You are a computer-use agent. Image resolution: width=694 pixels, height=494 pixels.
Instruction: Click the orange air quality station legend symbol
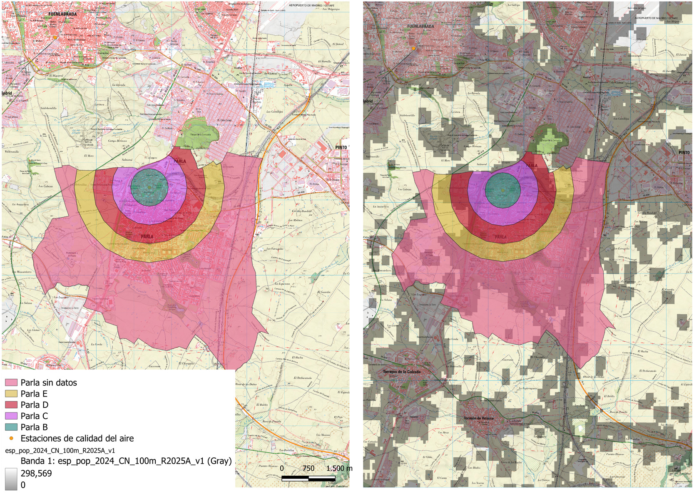pos(11,438)
